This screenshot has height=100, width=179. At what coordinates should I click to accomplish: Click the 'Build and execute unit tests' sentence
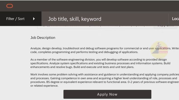[104, 67]
